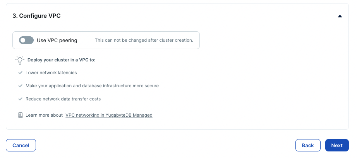This screenshot has width=357, height=158.
Task: Click checkmark beside Lower network latencies
Action: (21, 73)
